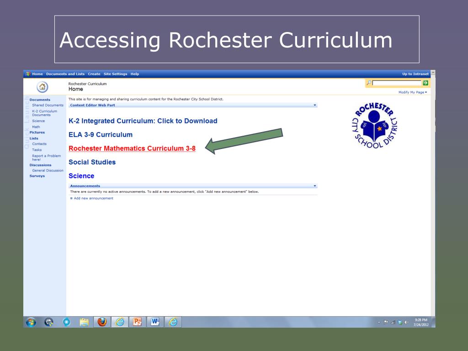468x351 pixels.
Task: Open the blue circle app in taskbar
Action: pyautogui.click(x=66, y=322)
